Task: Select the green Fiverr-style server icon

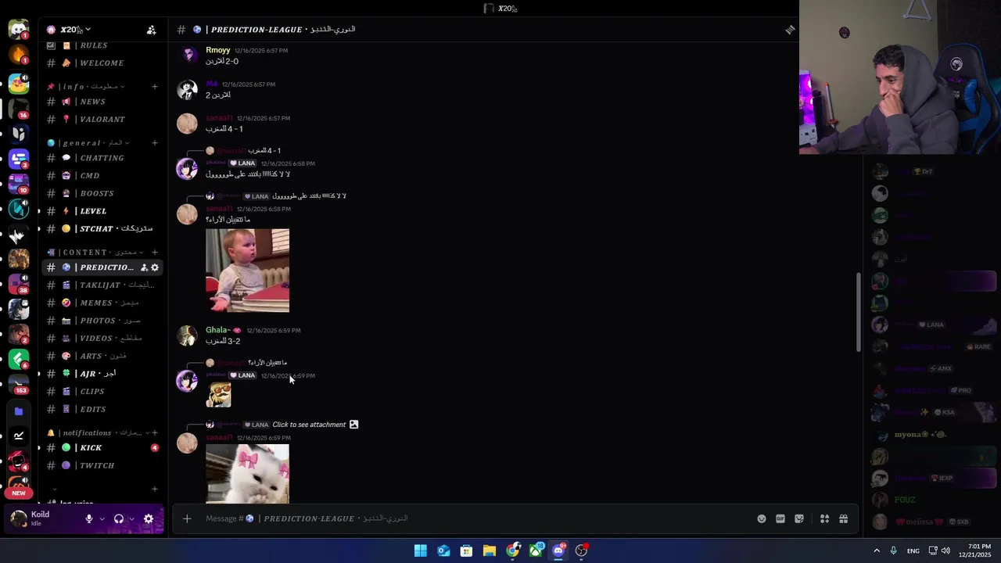Action: pos(19,360)
